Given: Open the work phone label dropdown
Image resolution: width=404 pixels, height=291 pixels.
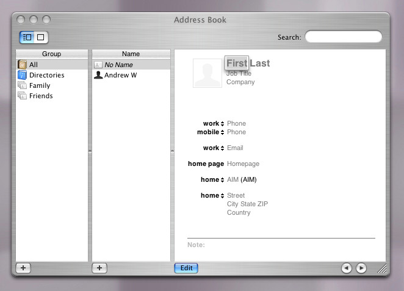Looking at the screenshot, I should [214, 124].
